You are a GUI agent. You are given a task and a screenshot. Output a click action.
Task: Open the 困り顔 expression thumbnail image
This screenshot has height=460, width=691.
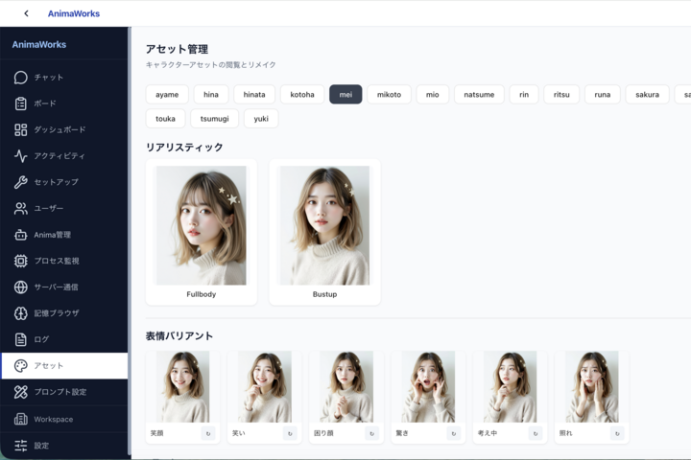point(346,386)
